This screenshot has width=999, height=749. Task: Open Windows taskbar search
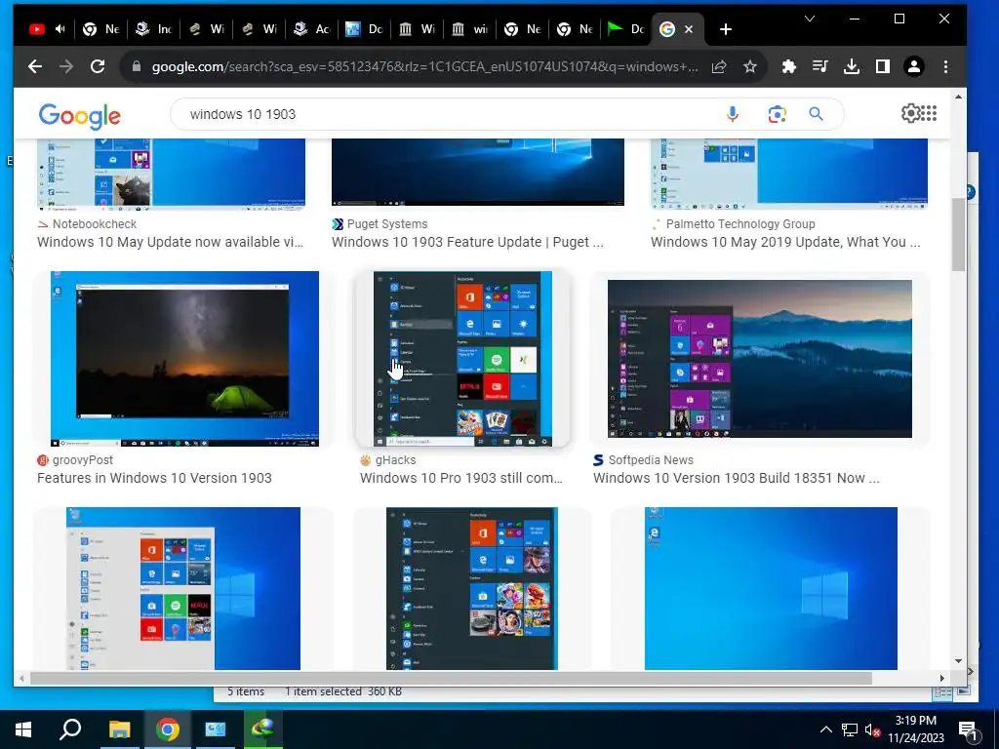tap(70, 729)
